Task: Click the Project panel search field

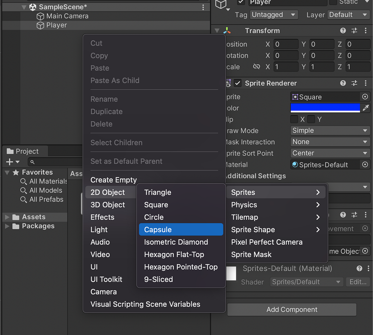Action: tap(56, 162)
